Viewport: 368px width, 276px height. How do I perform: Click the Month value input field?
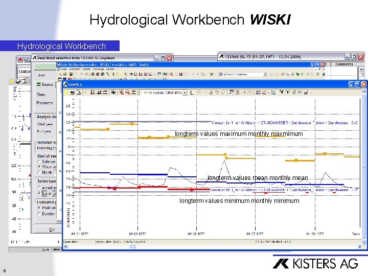[55, 172]
